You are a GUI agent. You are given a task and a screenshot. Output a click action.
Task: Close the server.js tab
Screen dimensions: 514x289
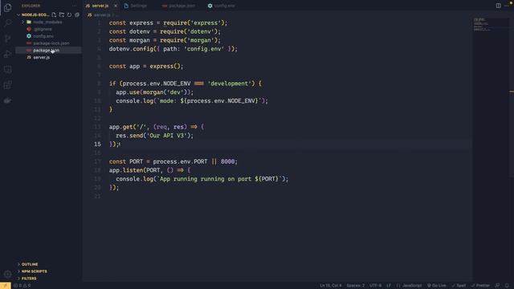tap(116, 6)
